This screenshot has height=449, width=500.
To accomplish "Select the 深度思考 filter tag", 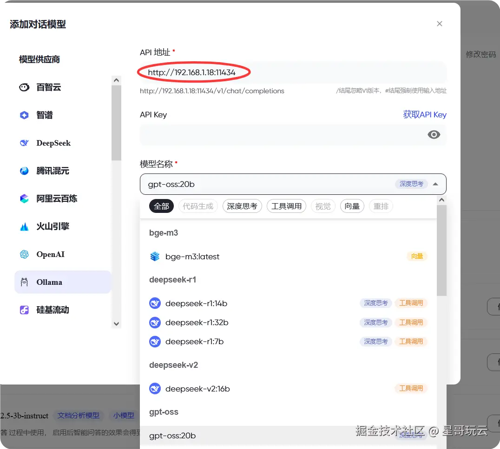I will coord(242,206).
